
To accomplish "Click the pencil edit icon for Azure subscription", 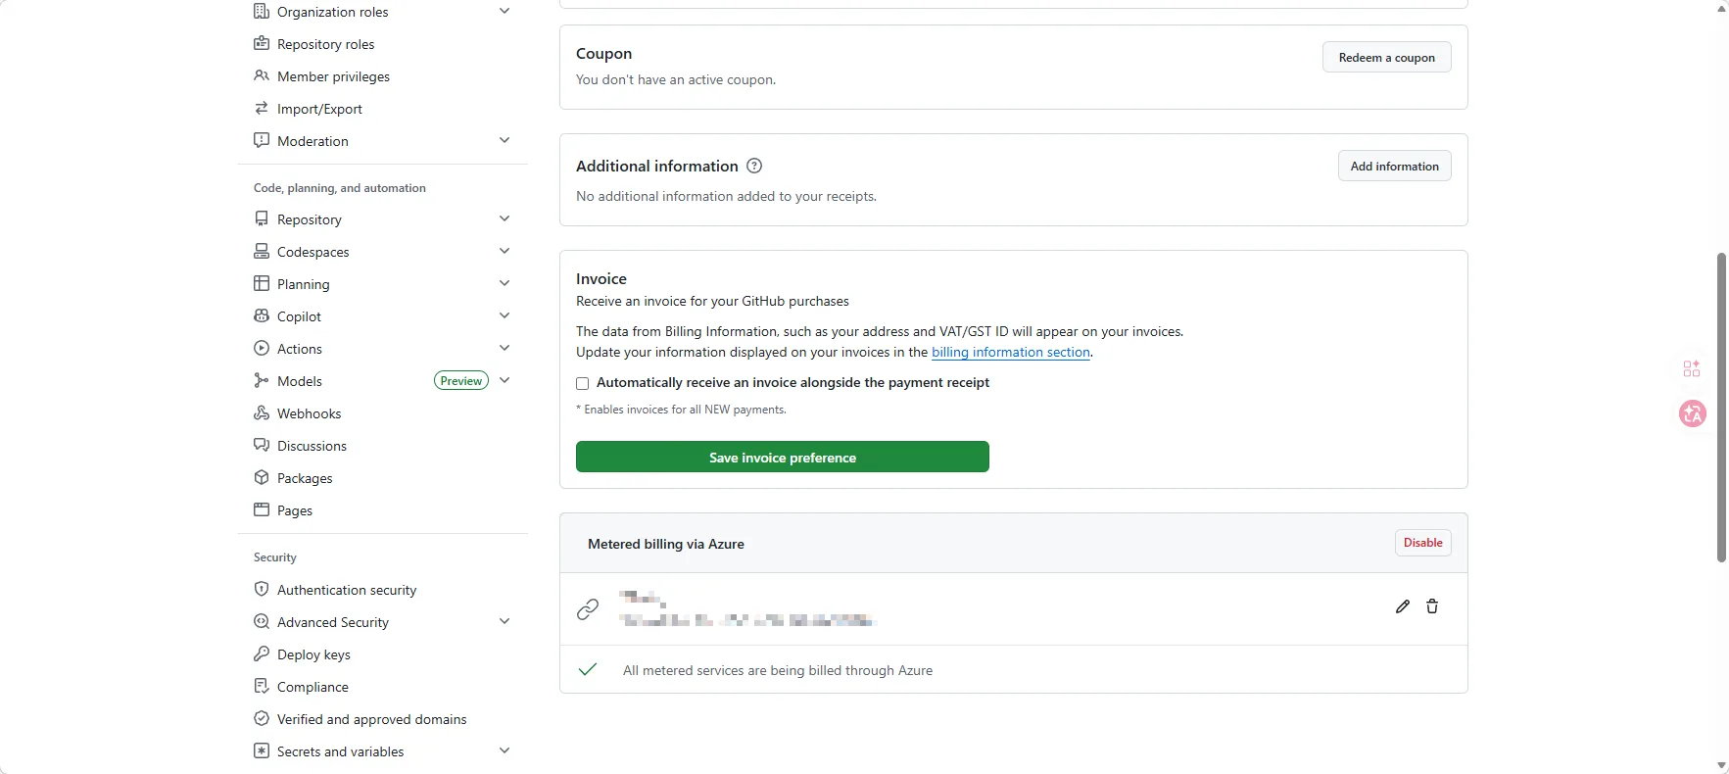I will (1403, 606).
